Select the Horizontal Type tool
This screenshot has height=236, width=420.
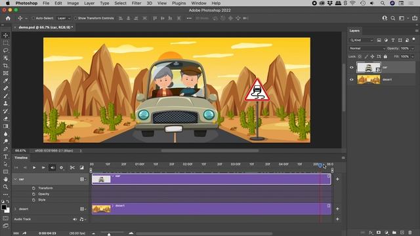6,157
